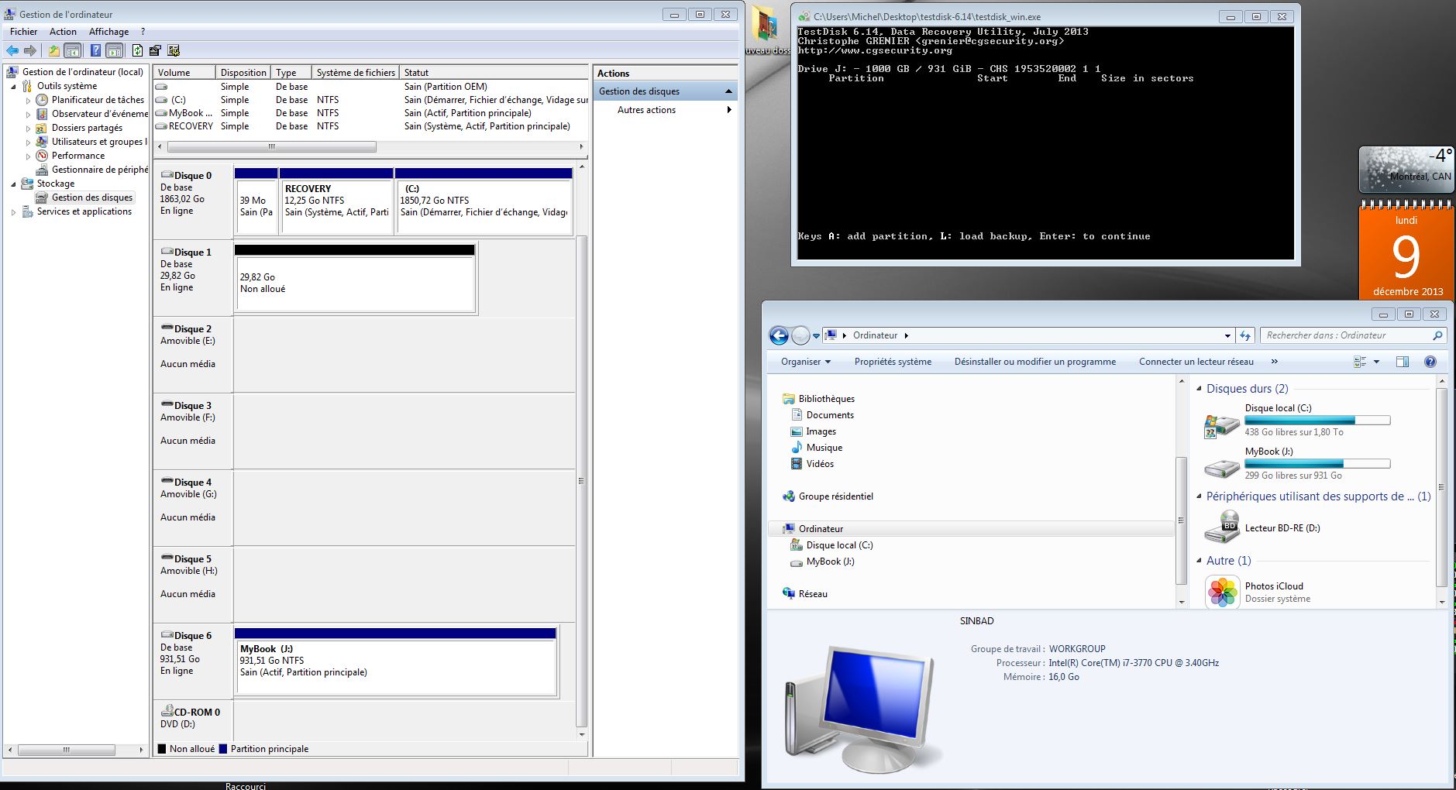Toggle the show/hide console tree button

click(72, 51)
